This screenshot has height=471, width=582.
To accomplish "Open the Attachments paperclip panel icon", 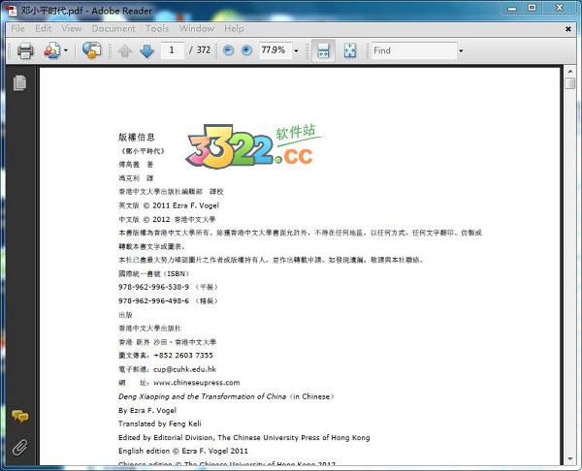I will [x=19, y=448].
